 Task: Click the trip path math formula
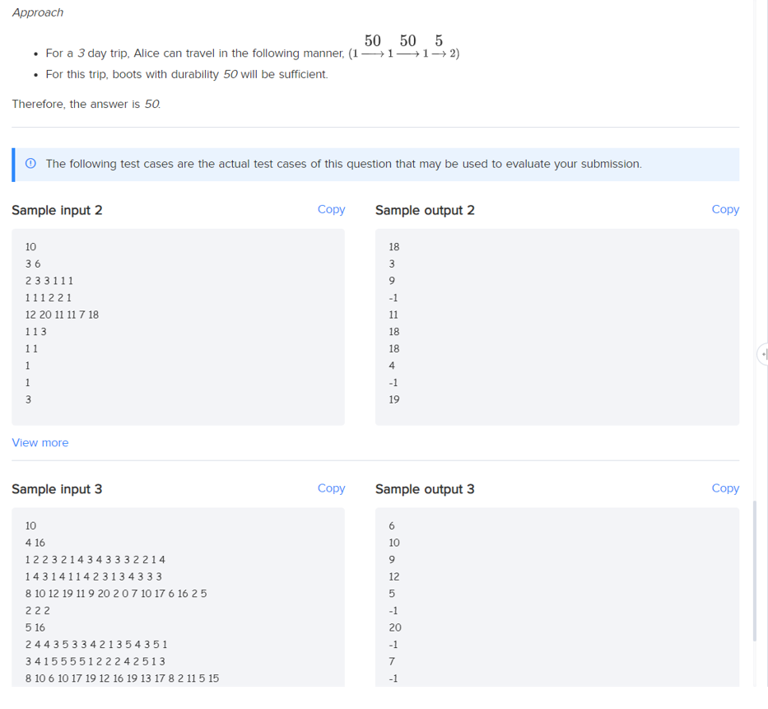[404, 47]
